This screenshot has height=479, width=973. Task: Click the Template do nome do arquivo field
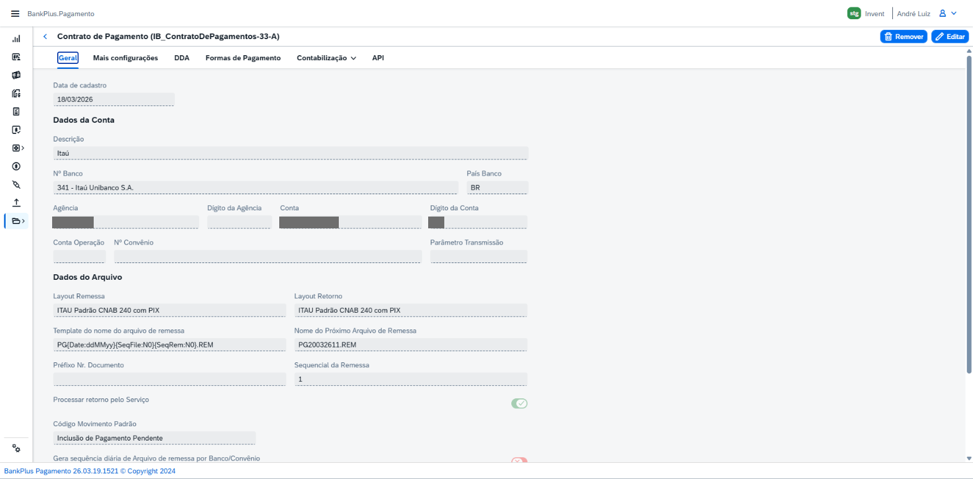[x=169, y=345]
